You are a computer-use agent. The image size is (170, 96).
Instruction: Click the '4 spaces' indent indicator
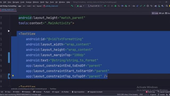[x=153, y=95]
